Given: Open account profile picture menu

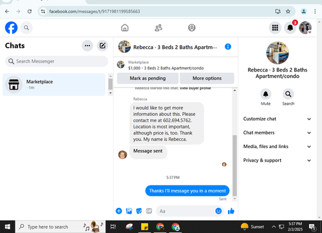Looking at the screenshot, I should [x=305, y=28].
